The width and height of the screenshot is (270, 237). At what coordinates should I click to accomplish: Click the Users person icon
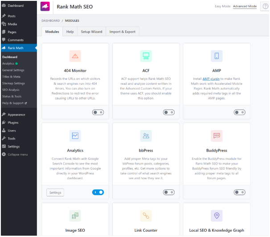4,131
